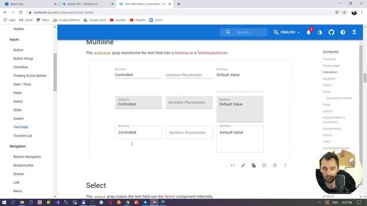Jump to Customized inputs in Contents
Image resolution: width=367 pixels, height=206 pixels.
point(336,148)
